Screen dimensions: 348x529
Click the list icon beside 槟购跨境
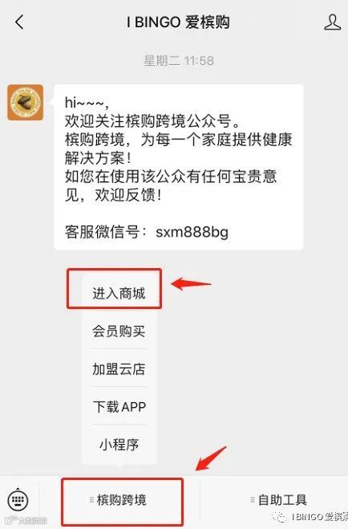(x=91, y=499)
